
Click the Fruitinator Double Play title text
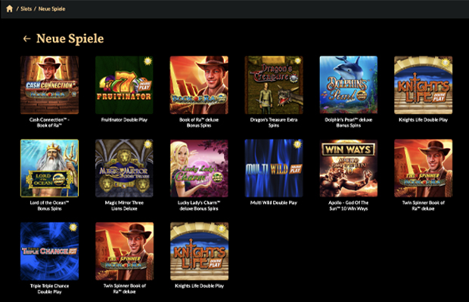[124, 119]
